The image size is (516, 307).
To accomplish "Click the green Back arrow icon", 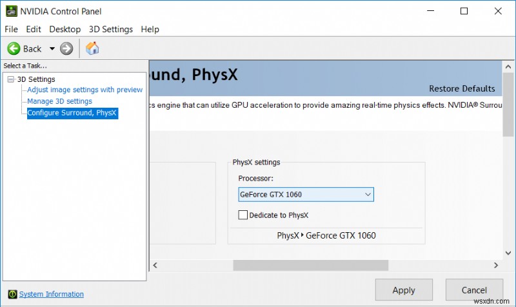I will pyautogui.click(x=14, y=49).
